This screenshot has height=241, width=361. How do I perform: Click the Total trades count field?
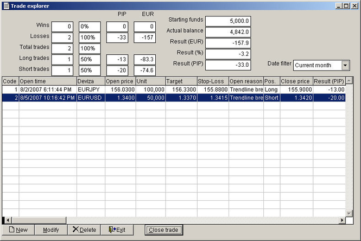[x=62, y=48]
